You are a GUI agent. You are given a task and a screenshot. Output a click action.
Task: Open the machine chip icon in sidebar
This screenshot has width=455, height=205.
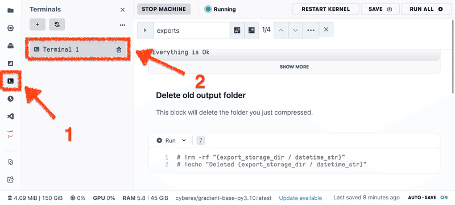11,28
